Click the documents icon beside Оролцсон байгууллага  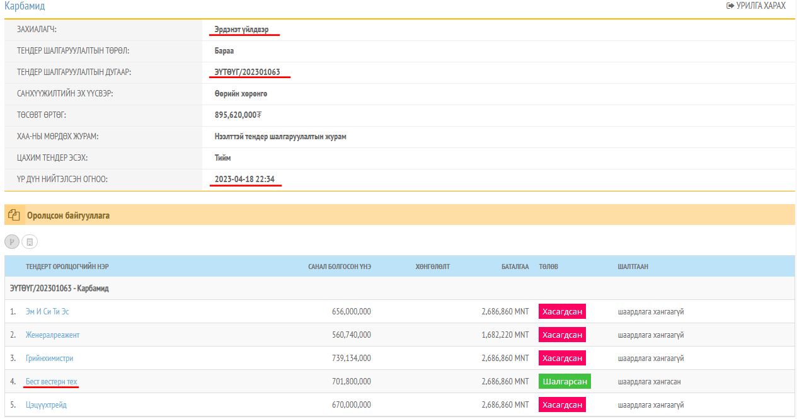coord(14,215)
